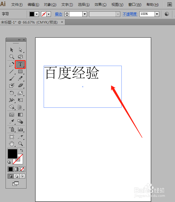This screenshot has height=202, width=175.
Task: Set paint mode to None
Action: [x=22, y=169]
